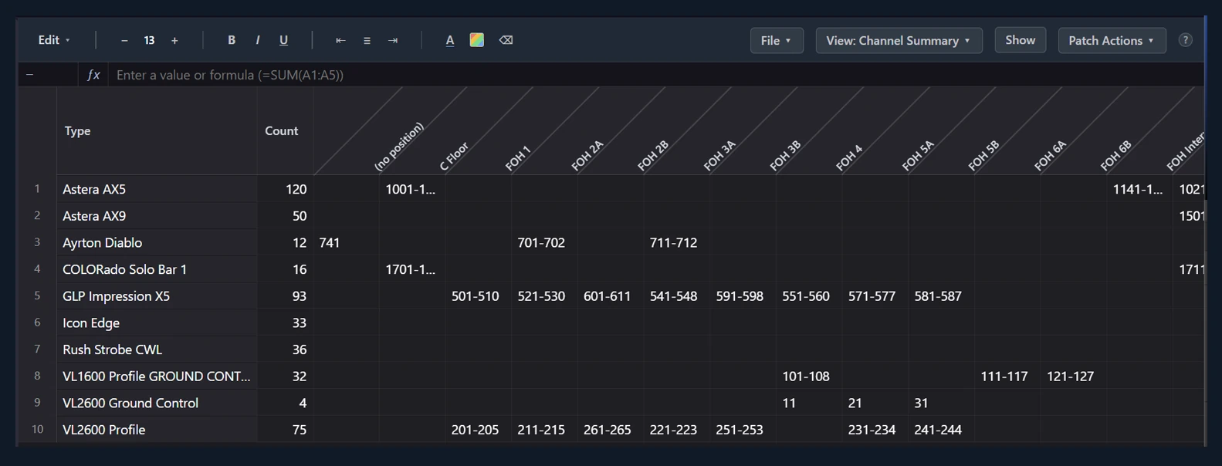Select the cell containing 31
The height and width of the screenshot is (466, 1222).
click(940, 403)
